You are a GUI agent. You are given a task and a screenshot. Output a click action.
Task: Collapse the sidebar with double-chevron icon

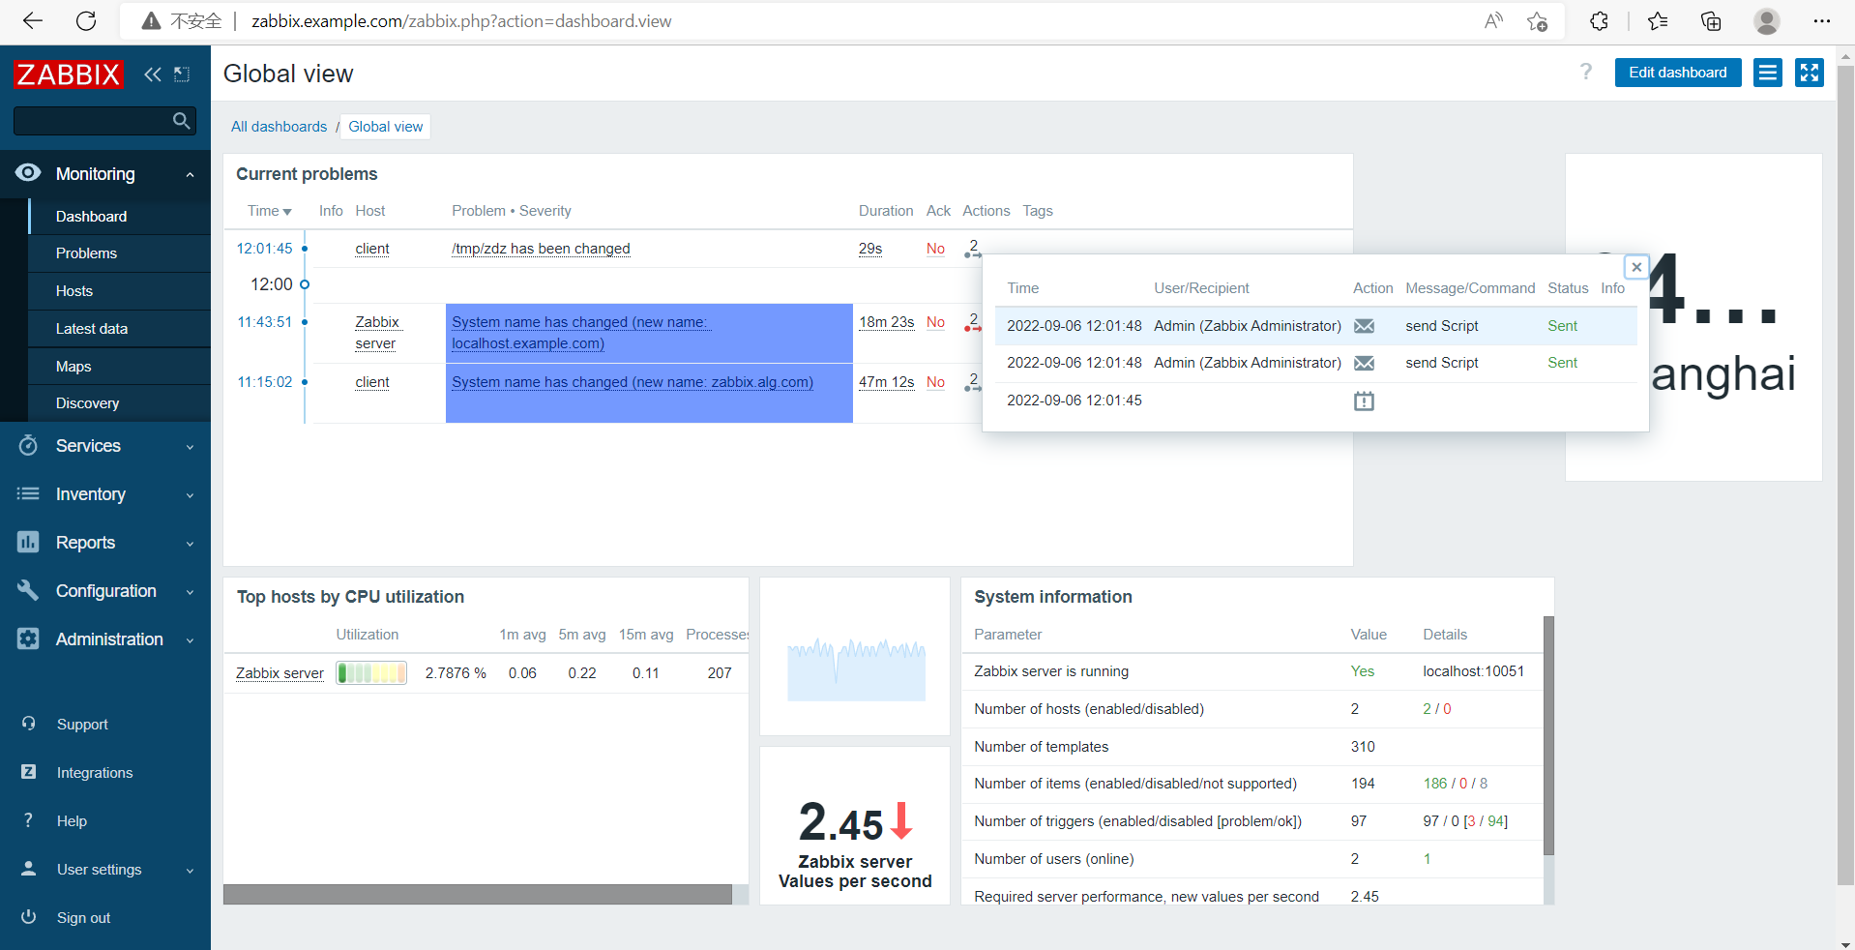pos(153,74)
